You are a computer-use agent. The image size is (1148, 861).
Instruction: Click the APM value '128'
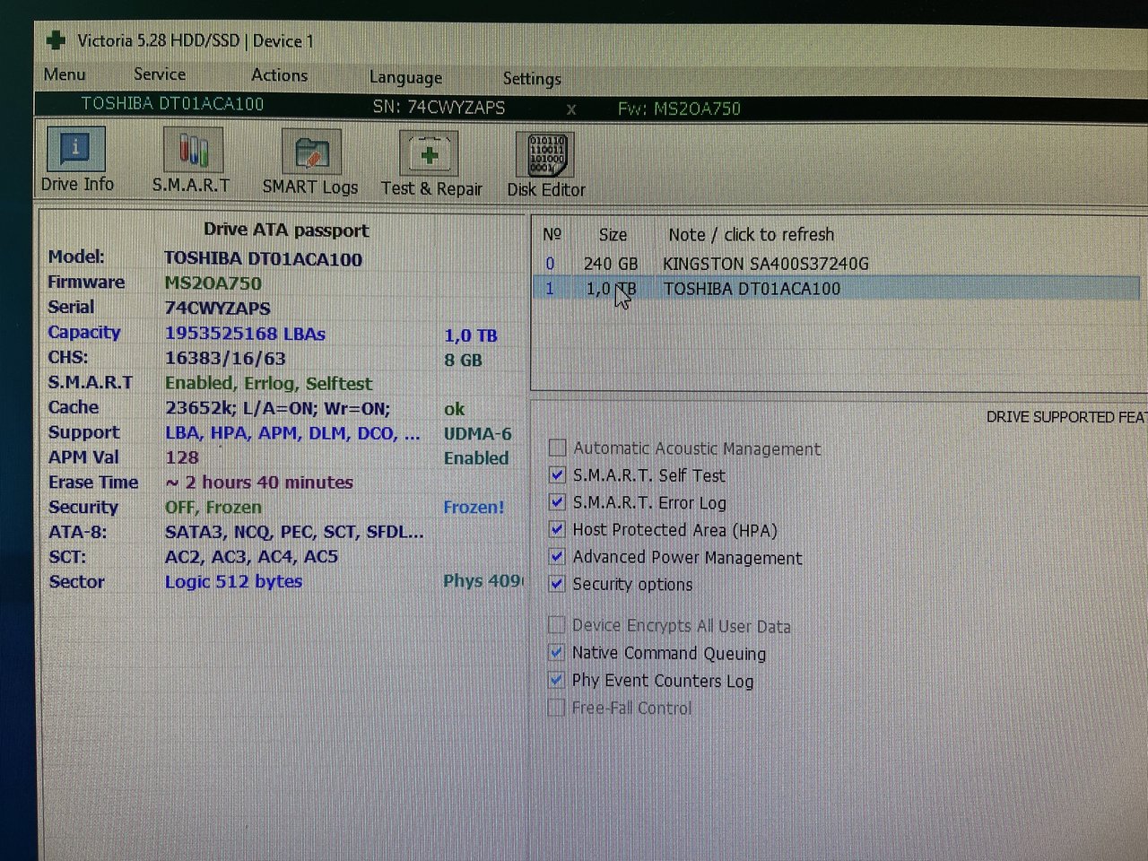(182, 457)
